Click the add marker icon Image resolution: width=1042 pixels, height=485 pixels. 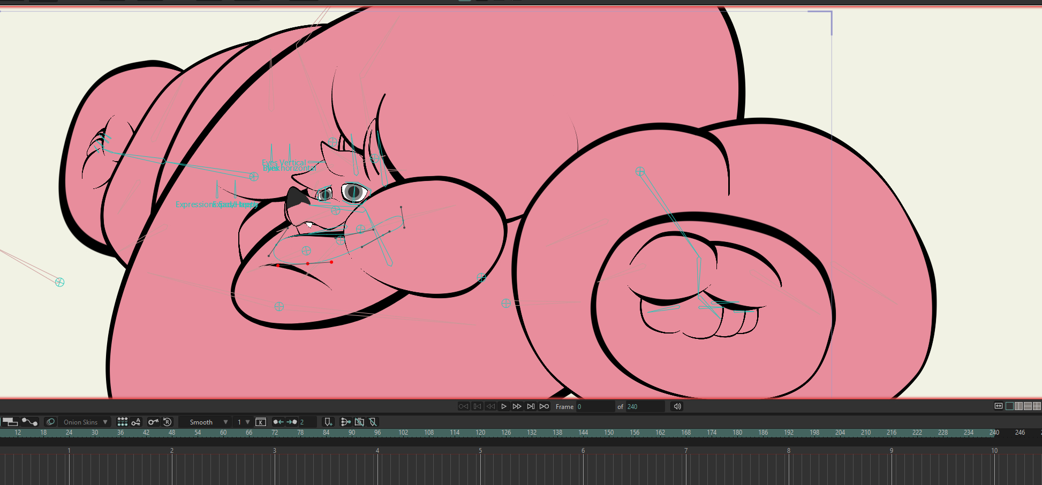pos(328,422)
